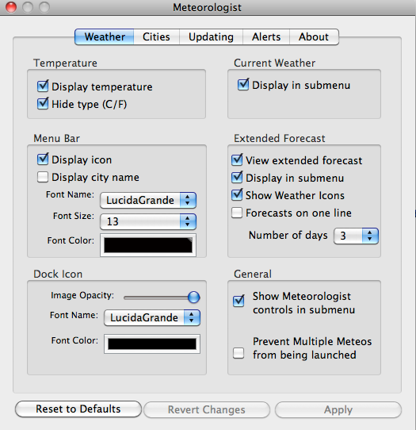The height and width of the screenshot is (430, 416).
Task: Click the Dock Icon section label
Action: click(58, 274)
